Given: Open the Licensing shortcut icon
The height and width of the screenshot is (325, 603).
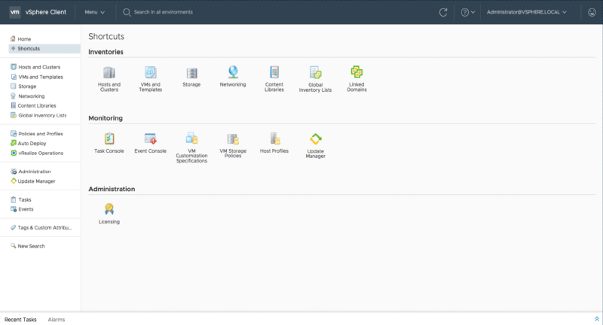Looking at the screenshot, I should (x=109, y=209).
